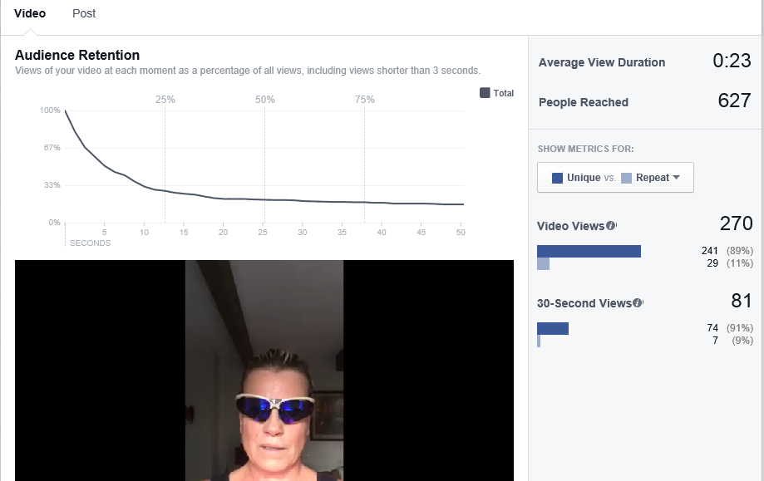The width and height of the screenshot is (764, 481).
Task: Click the 74 (91%) unique value
Action: pyautogui.click(x=730, y=328)
